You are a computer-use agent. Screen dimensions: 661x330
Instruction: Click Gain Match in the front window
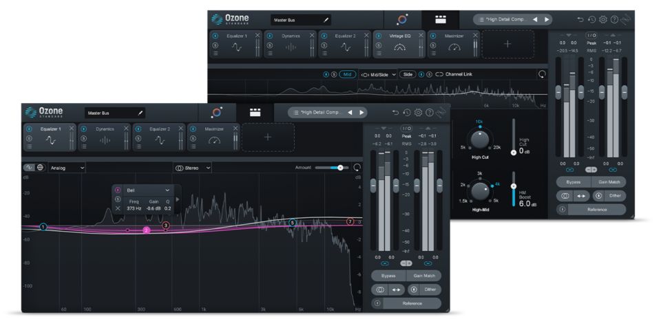click(424, 276)
